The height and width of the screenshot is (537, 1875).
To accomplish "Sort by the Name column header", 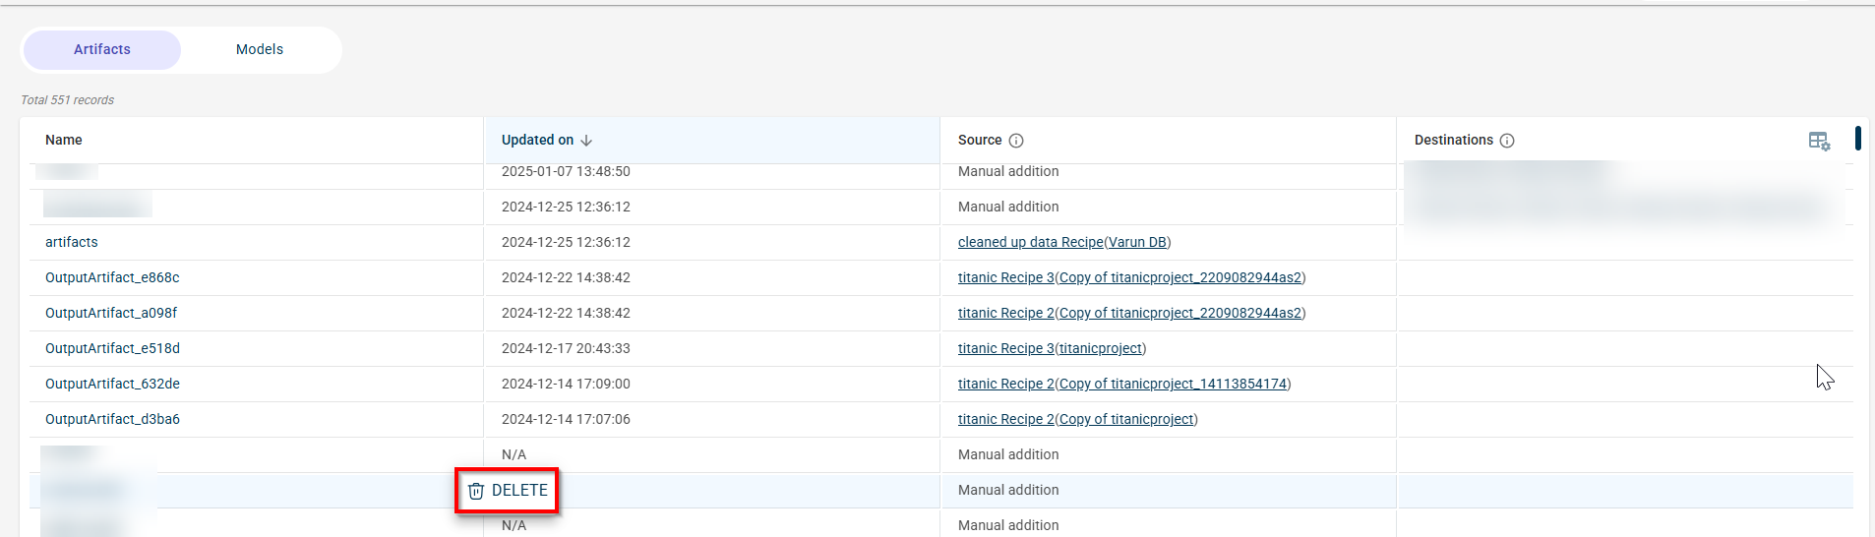I will pos(64,140).
